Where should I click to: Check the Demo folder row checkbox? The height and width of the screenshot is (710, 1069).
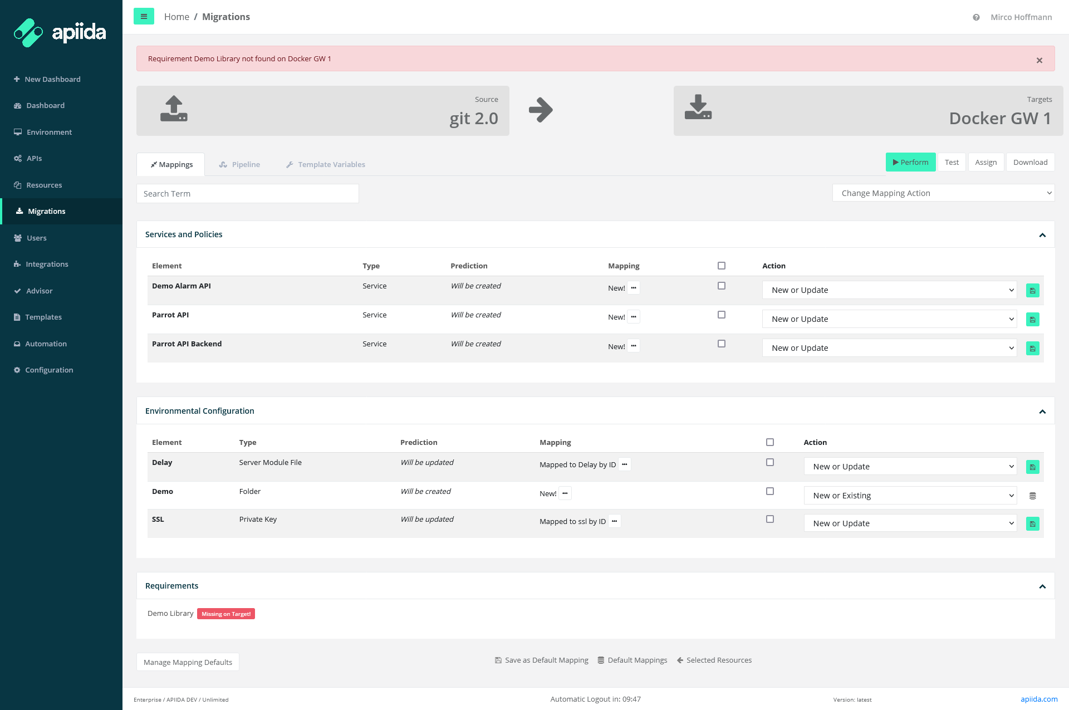coord(770,491)
